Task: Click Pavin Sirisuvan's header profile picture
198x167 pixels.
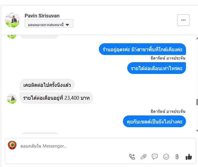Action: tap(12, 20)
